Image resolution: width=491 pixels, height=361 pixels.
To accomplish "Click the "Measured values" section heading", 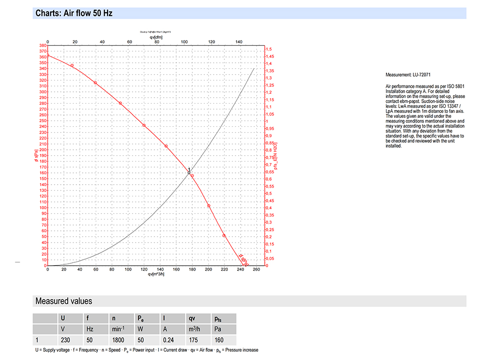I will point(64,301).
